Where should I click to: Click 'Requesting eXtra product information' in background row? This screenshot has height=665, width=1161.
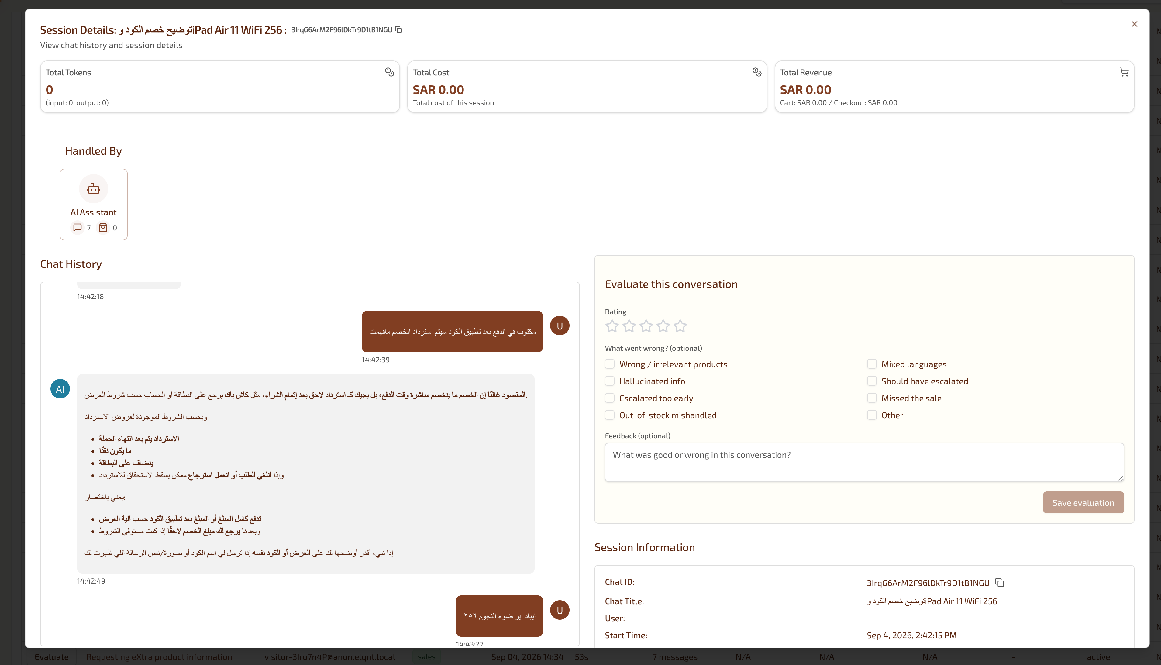coord(159,657)
